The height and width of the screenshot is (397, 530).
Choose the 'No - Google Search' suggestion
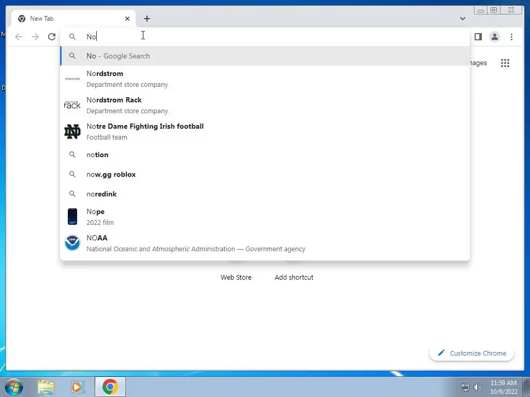265,56
